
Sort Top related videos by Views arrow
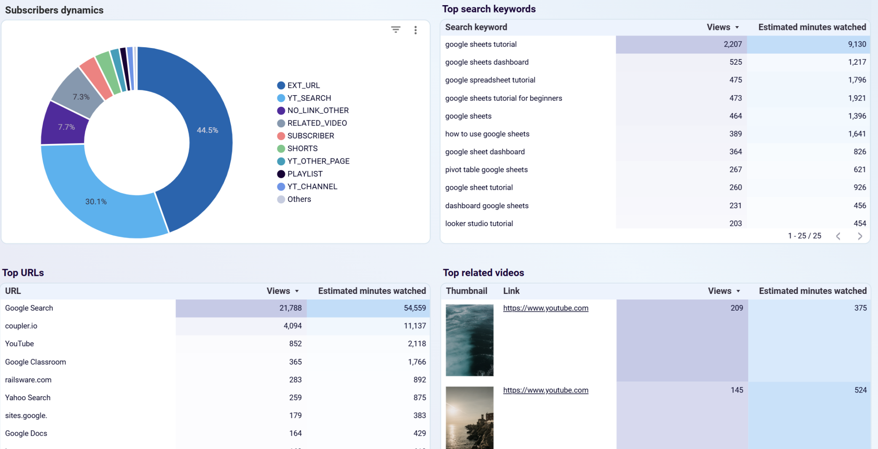coord(738,291)
